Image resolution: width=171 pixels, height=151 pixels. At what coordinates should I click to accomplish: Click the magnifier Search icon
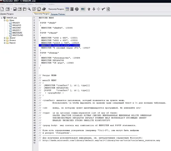coord(29,9)
